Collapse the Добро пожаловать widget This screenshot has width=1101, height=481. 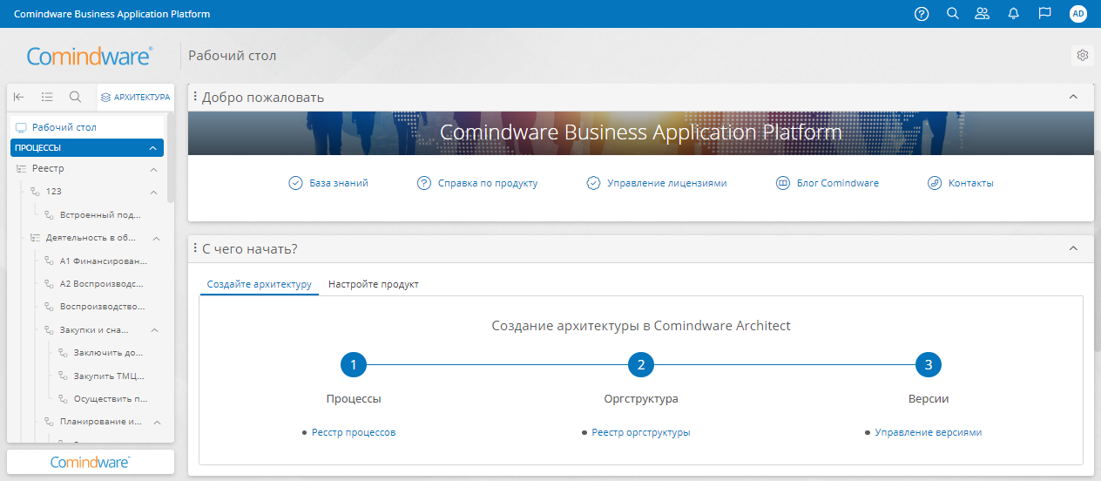tap(1073, 97)
